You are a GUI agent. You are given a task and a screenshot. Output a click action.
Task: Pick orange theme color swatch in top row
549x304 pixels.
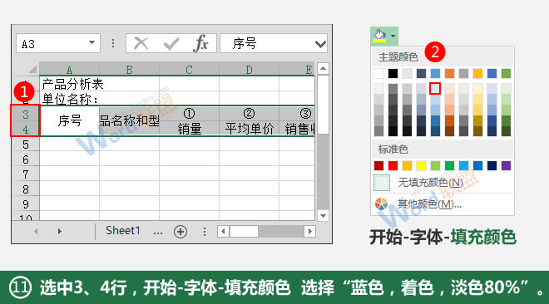449,73
